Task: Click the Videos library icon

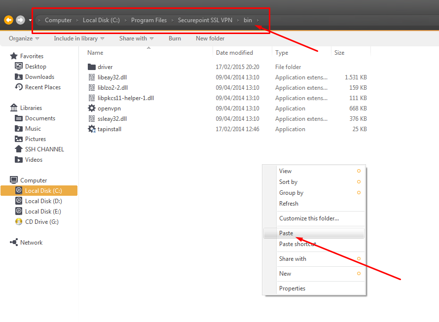Action: coord(19,160)
